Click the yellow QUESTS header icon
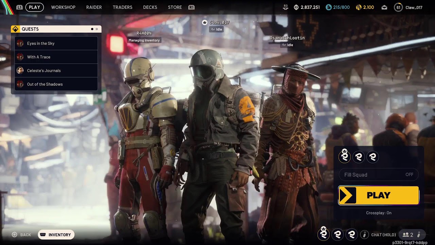The image size is (435, 245). pos(15,29)
